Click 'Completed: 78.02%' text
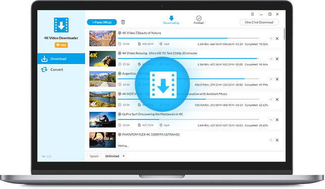The height and width of the screenshot is (189, 325). pos(256,44)
